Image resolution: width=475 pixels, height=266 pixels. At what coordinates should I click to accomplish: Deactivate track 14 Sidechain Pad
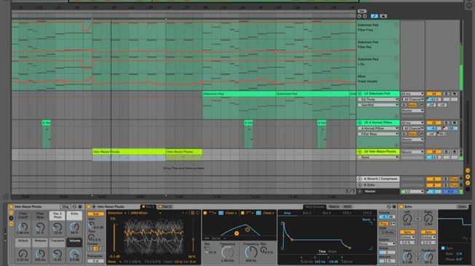tap(434, 94)
